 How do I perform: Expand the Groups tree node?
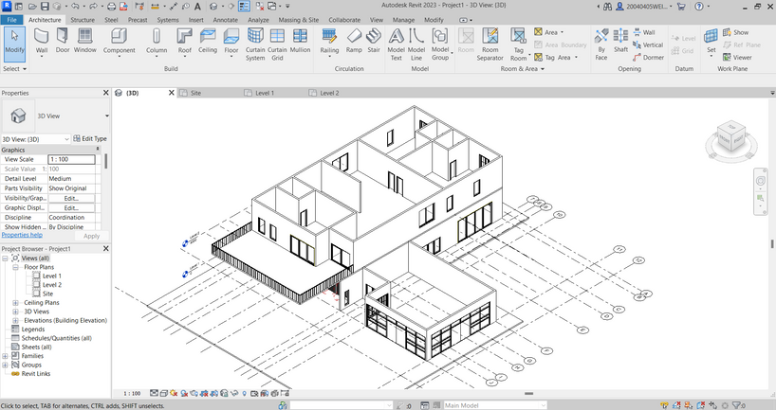tap(5, 365)
